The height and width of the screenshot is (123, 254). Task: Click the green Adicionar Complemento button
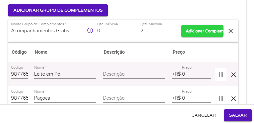coord(202,31)
